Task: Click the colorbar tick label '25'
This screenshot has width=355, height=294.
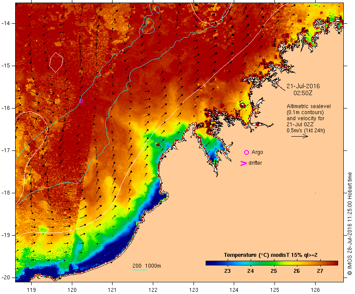Action: tap(274, 271)
